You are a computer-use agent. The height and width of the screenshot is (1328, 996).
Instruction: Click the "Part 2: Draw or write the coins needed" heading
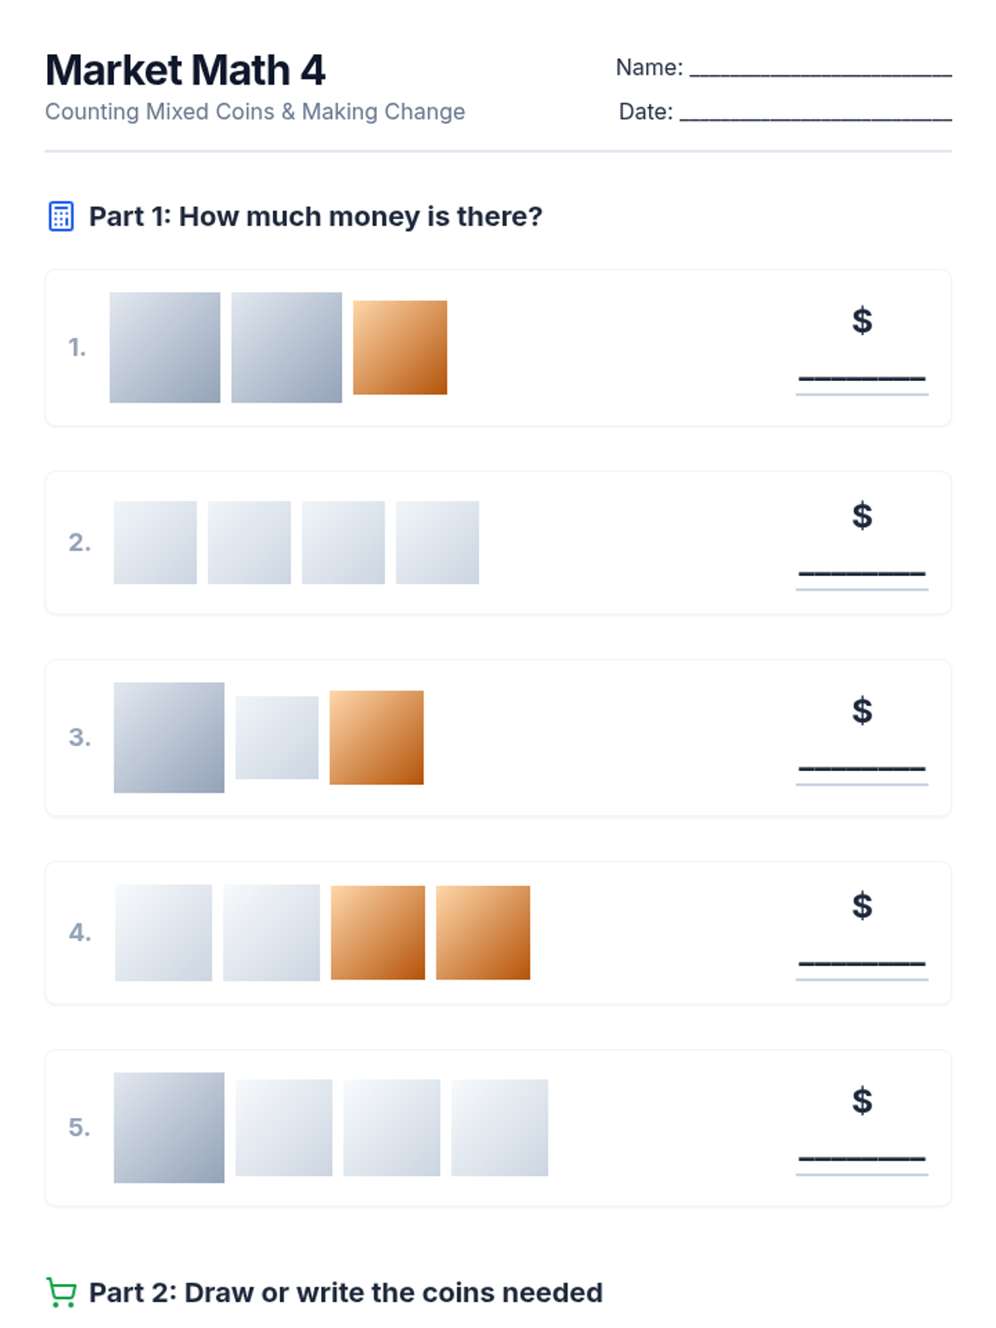point(345,1292)
